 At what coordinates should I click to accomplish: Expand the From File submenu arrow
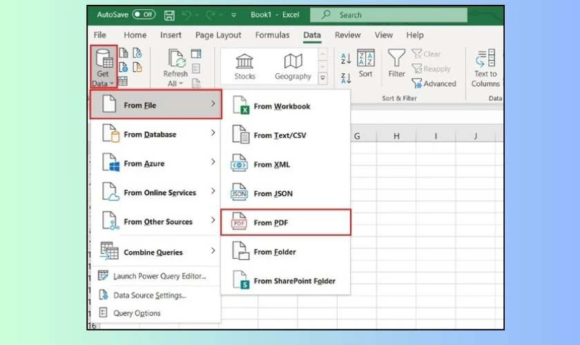point(213,104)
